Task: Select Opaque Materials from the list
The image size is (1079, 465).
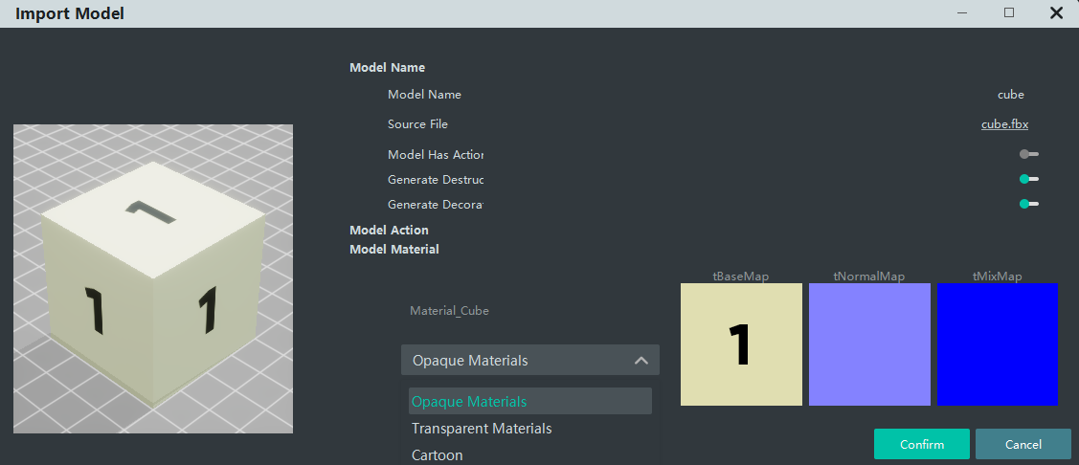Action: coord(529,402)
